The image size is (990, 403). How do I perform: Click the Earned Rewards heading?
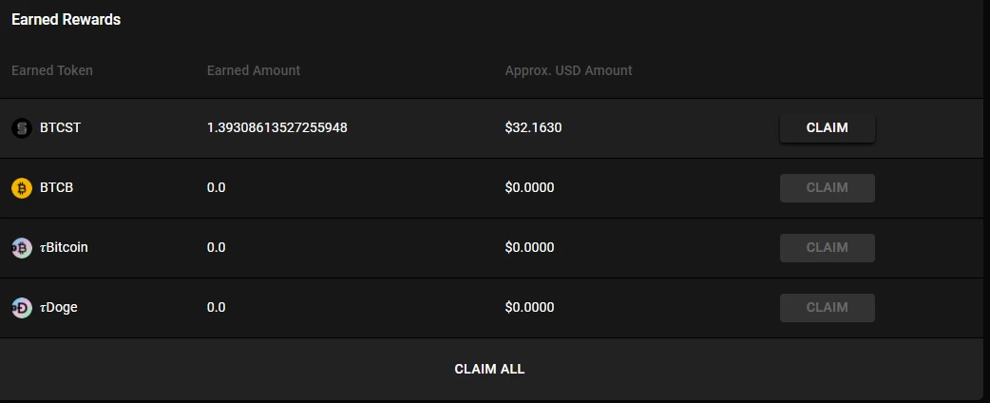[66, 20]
